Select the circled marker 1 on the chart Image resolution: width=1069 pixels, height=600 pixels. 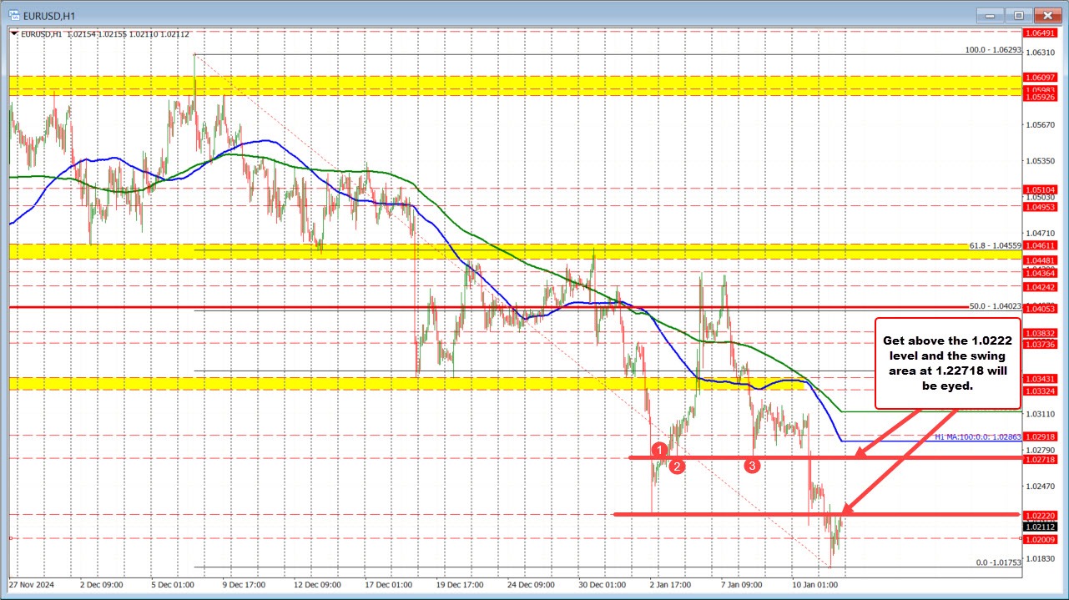point(660,451)
